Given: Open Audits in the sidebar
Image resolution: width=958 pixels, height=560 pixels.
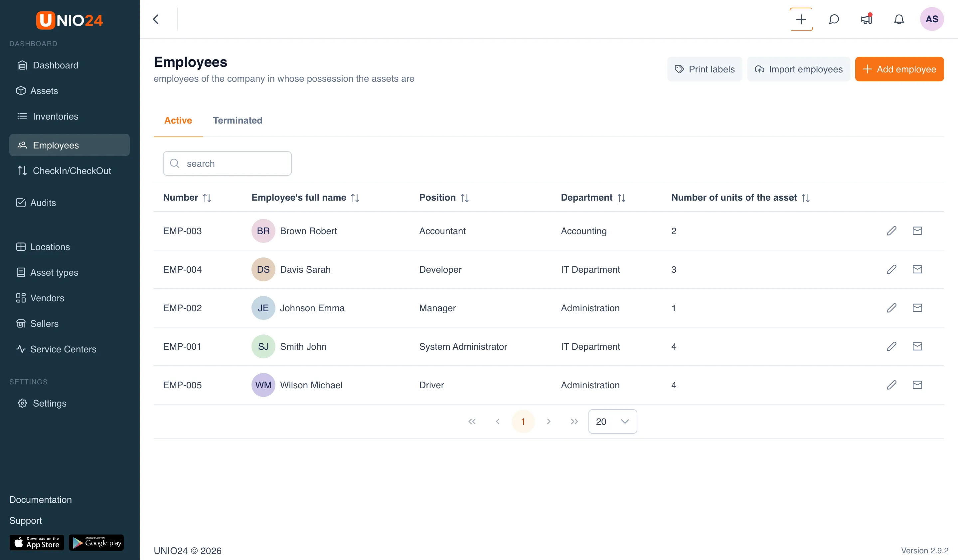Looking at the screenshot, I should pos(69,203).
